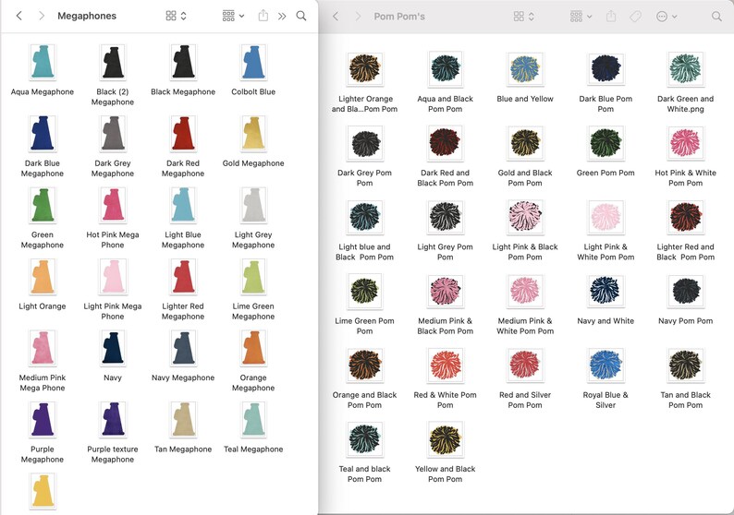Select Hot Pink Mega Phone file

(x=113, y=205)
